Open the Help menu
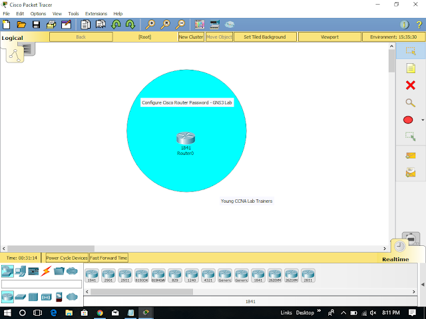426x319 pixels. 118,13
